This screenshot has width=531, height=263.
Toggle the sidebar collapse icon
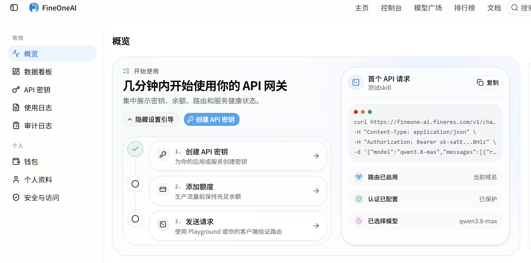coord(14,8)
